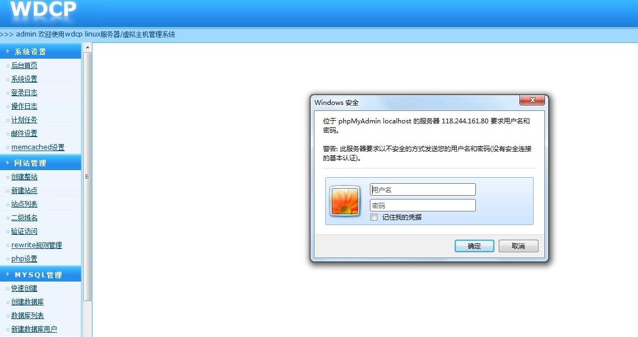Viewport: 638px width, 337px height.
Task: Open memcached设置 in sidebar
Action: [38, 147]
